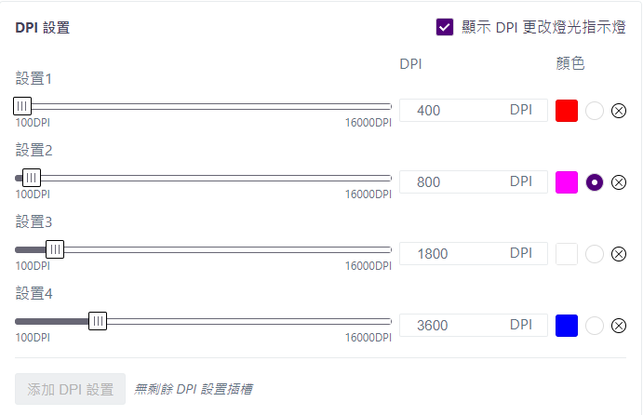Viewport: 643px width, 415px height.
Task: Click the 800 DPI input field
Action: [x=474, y=182]
